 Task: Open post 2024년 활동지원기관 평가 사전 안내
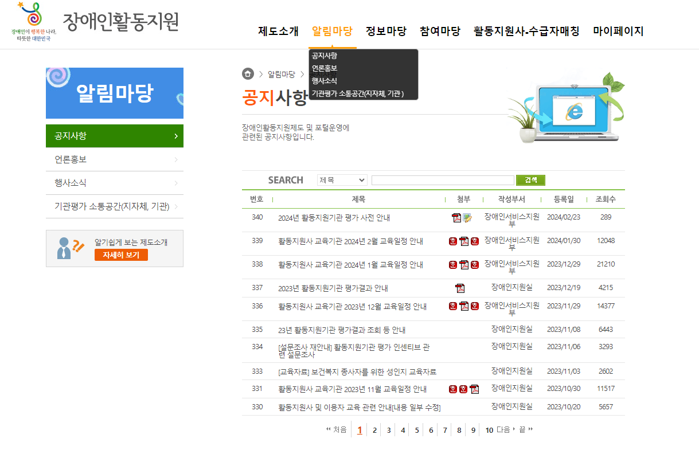(334, 218)
